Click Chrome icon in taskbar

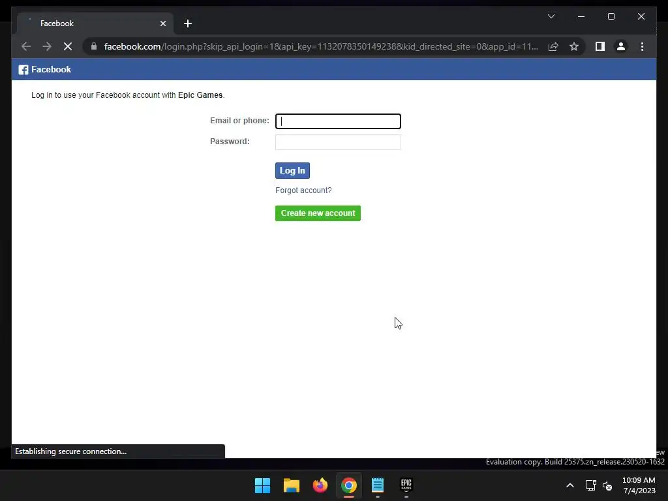click(x=348, y=485)
